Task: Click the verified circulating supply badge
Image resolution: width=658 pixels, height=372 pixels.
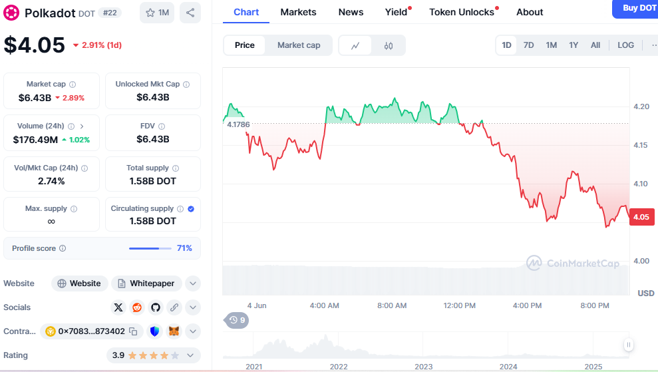Action: [x=191, y=209]
